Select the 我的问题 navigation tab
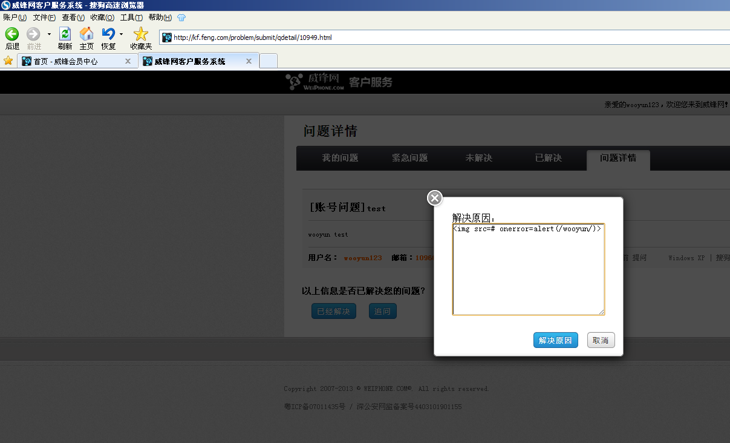The image size is (730, 443). (x=340, y=158)
